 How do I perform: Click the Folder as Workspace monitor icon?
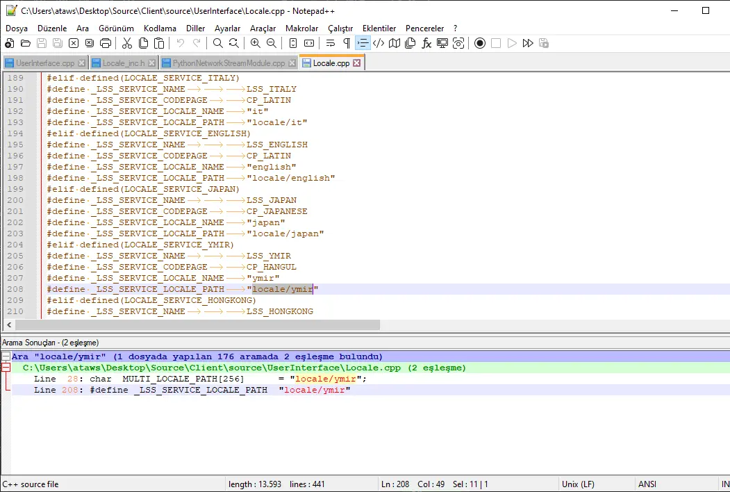tap(442, 43)
